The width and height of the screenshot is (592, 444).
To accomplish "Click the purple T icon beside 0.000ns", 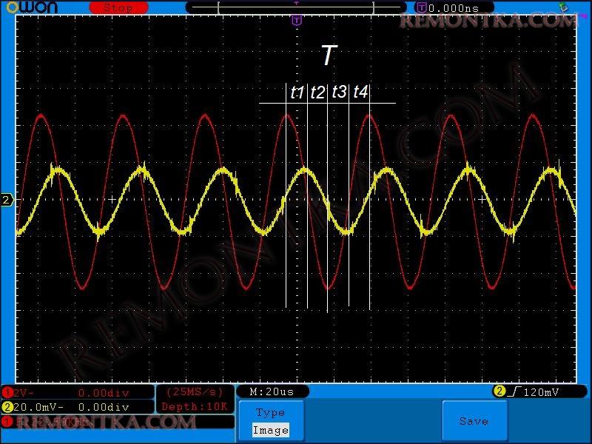I will point(421,7).
